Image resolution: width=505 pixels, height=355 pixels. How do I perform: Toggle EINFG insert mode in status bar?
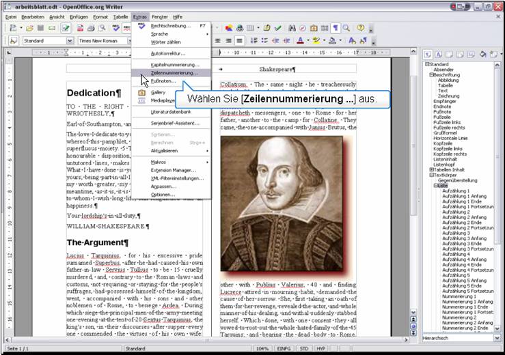285,349
